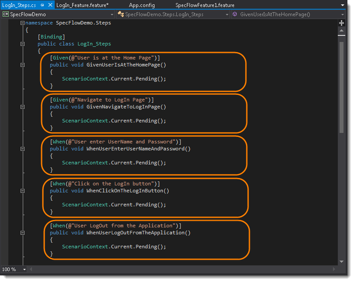Collapse the WhenUserLogOutFromTheApplication method

click(22, 233)
